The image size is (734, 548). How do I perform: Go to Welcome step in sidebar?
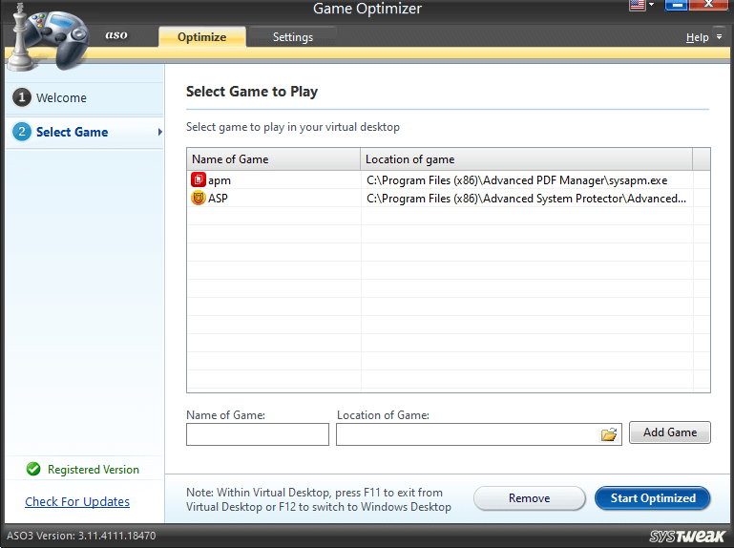click(x=84, y=98)
